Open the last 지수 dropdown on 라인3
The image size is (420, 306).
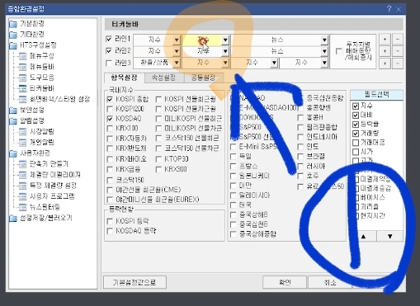point(324,64)
